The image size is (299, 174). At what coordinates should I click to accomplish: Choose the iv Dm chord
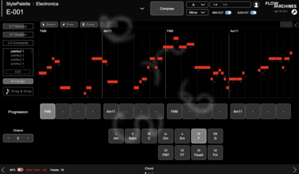click(166, 136)
